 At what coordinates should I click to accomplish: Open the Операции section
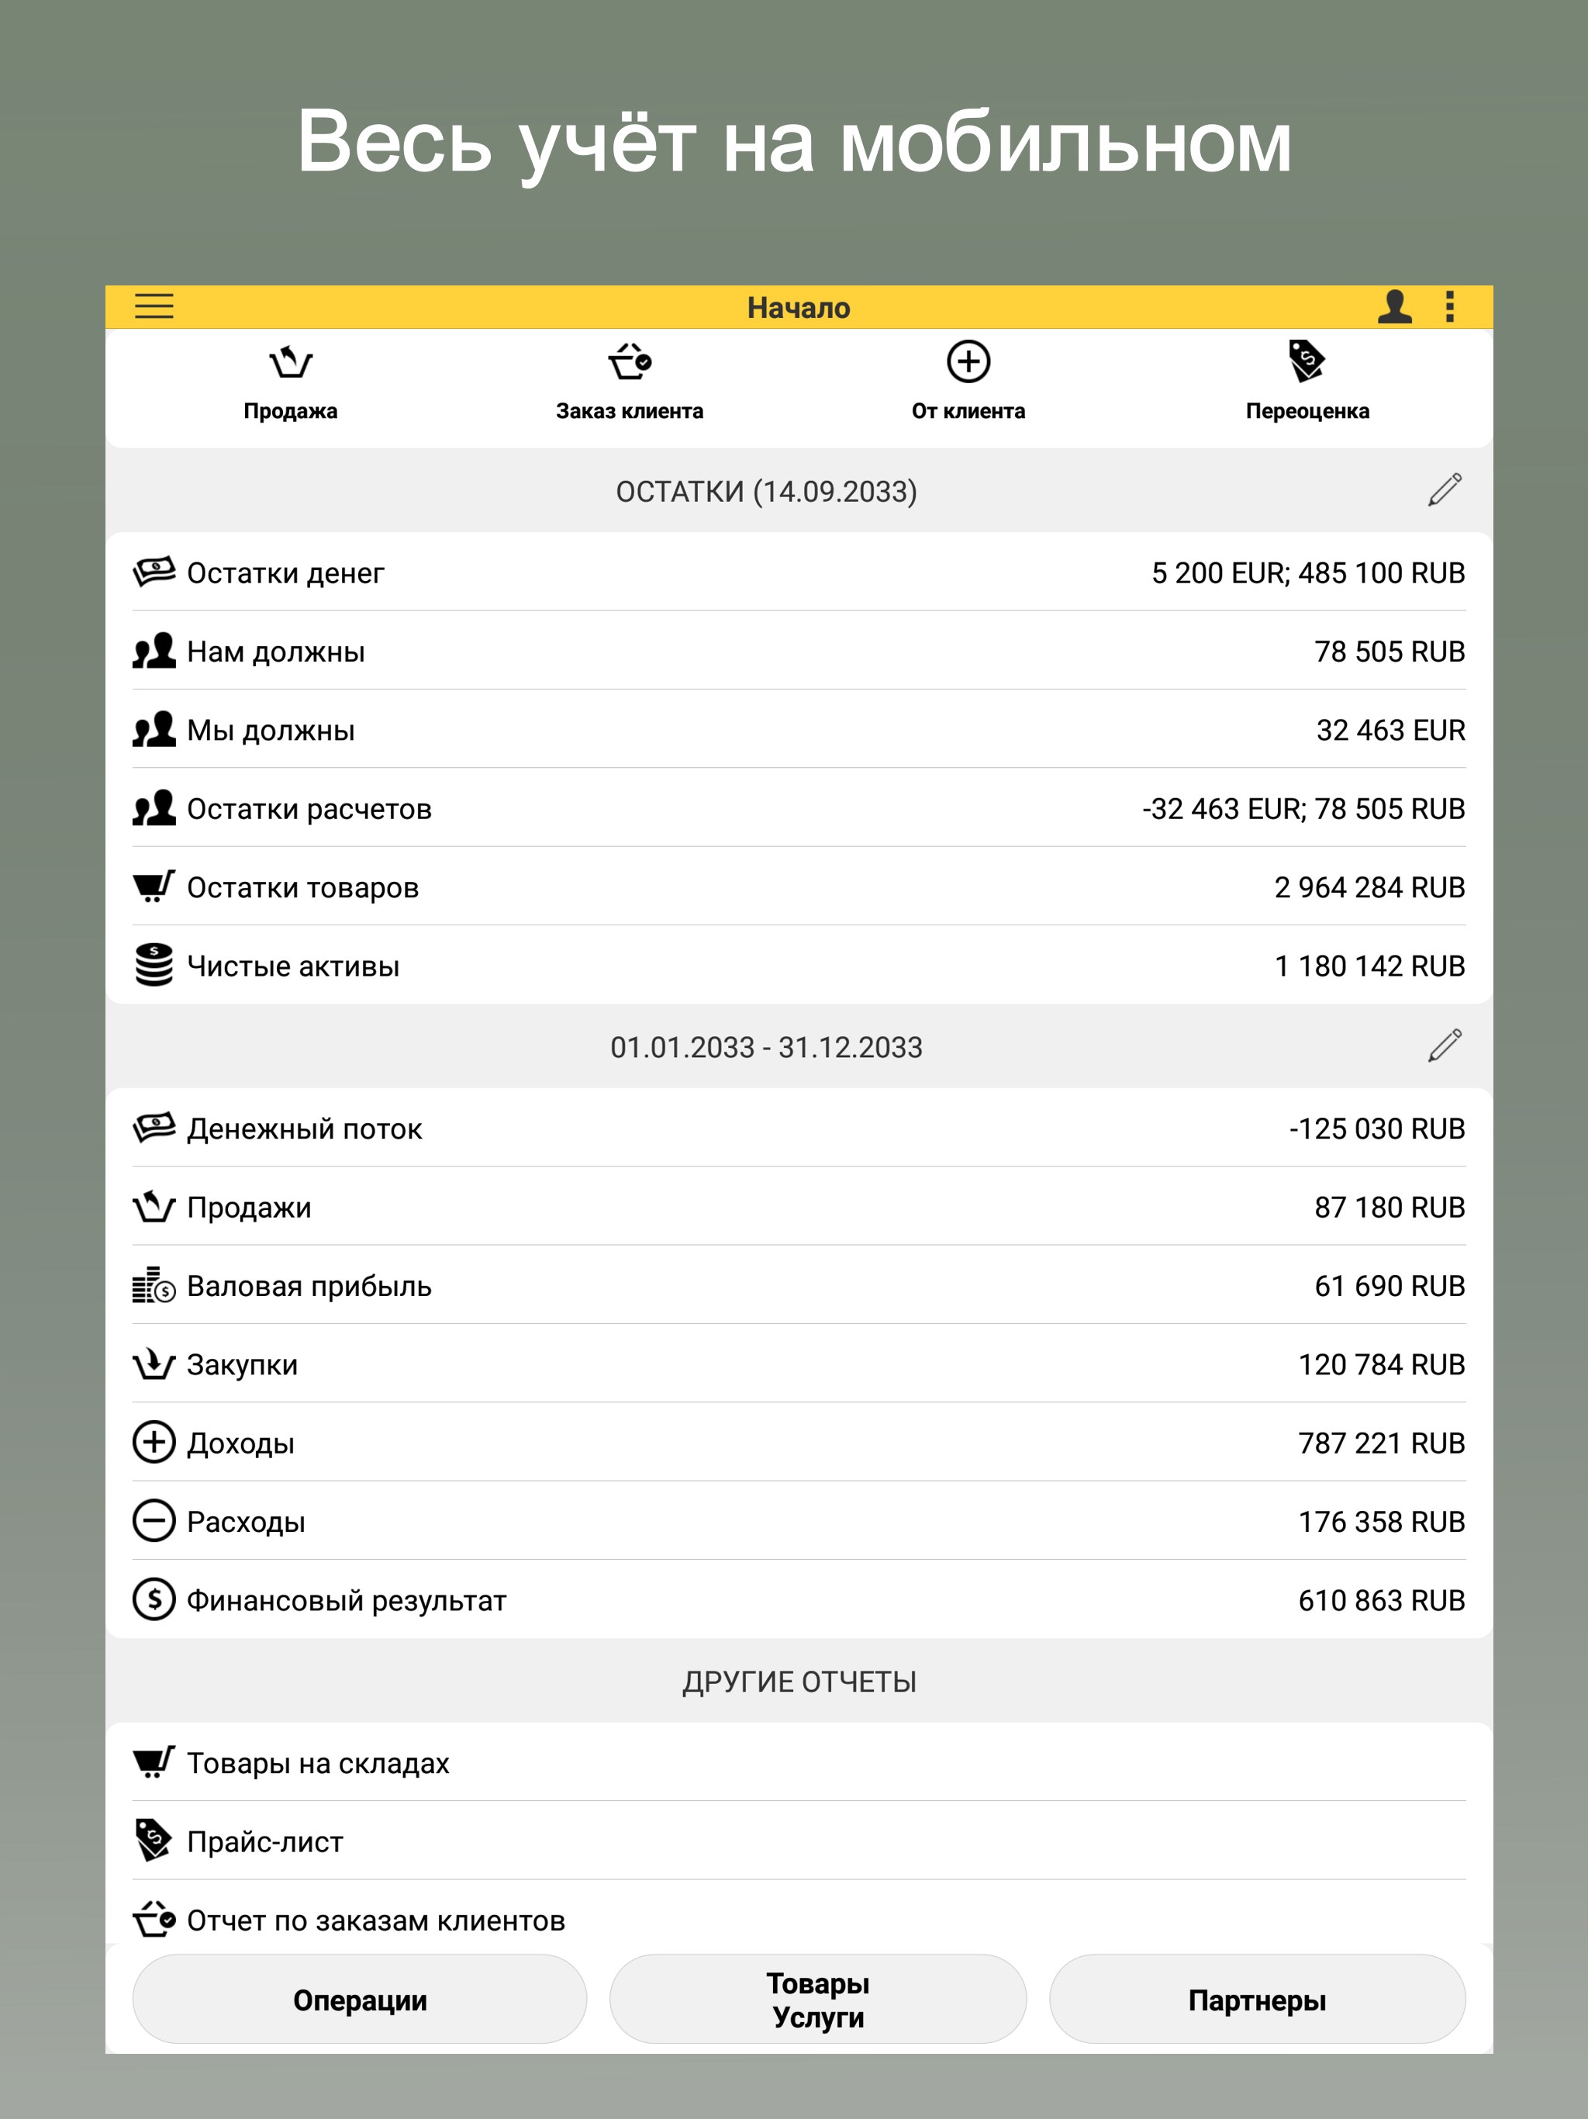359,2000
